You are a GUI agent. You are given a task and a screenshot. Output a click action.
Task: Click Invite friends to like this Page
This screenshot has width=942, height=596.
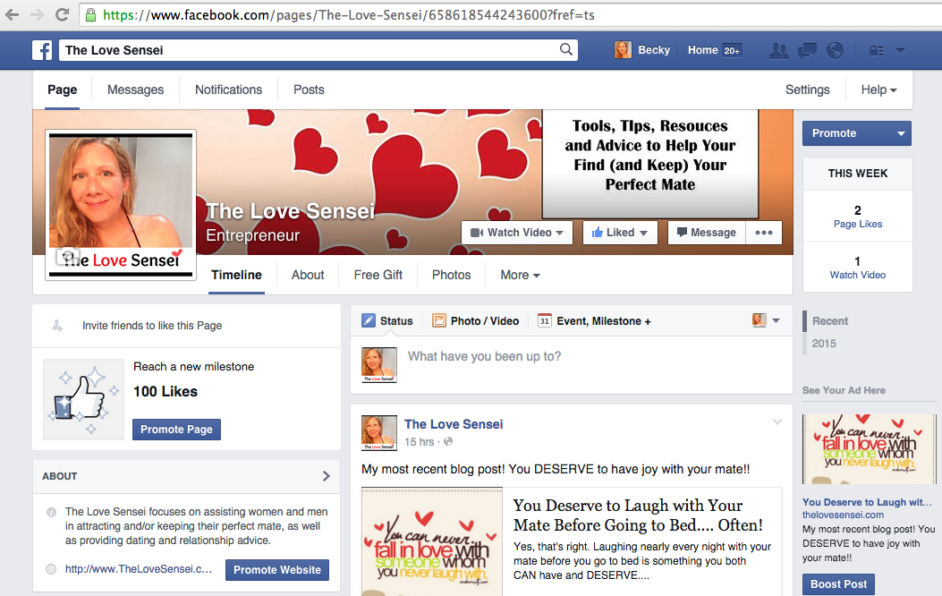click(152, 326)
